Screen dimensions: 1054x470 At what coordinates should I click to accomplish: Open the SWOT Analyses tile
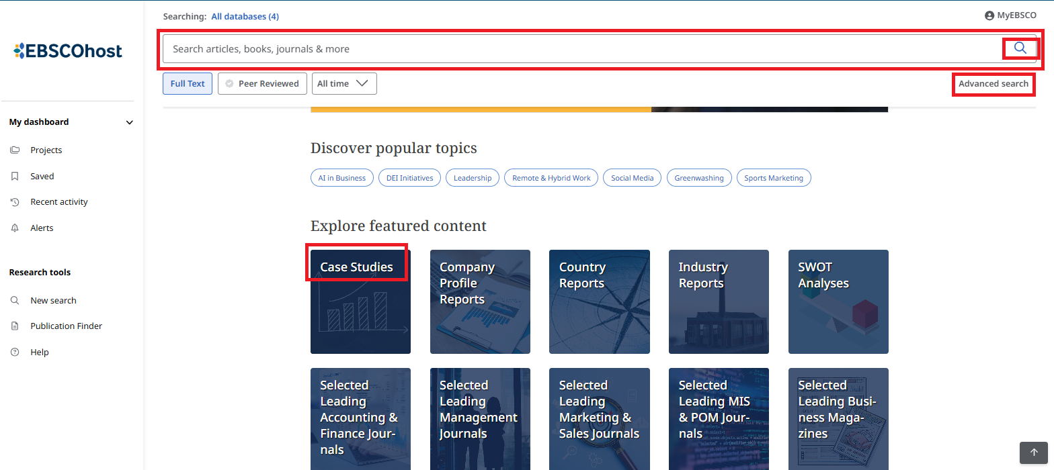coord(838,301)
